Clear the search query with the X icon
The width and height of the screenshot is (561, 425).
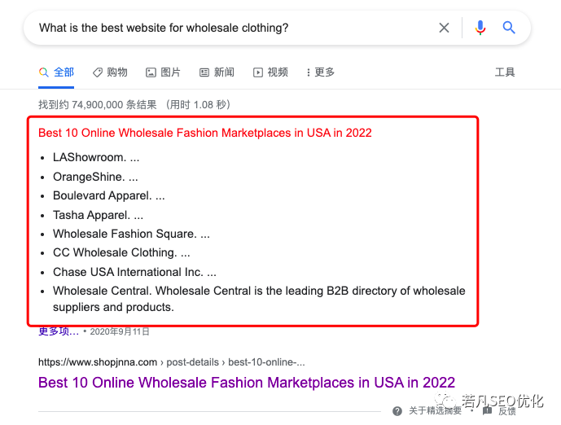(444, 28)
